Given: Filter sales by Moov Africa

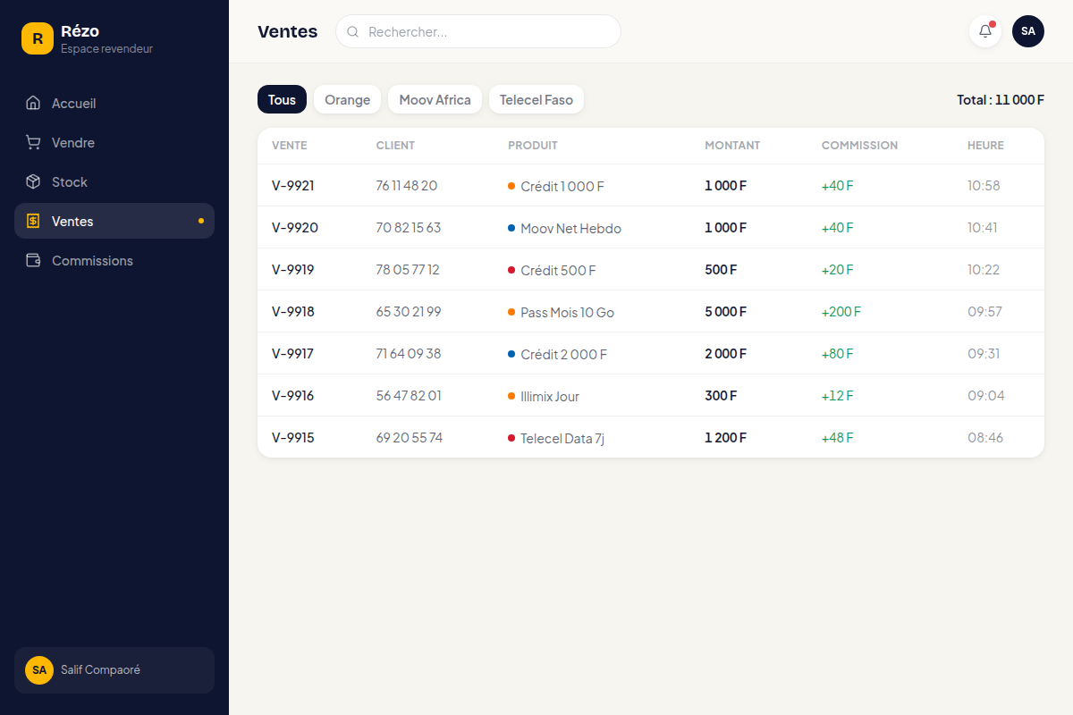Looking at the screenshot, I should [435, 99].
